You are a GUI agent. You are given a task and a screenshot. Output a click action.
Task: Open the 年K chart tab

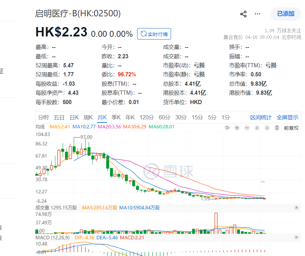(x=130, y=117)
